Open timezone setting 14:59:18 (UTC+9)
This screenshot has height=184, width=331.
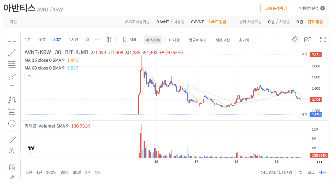[x=276, y=172]
